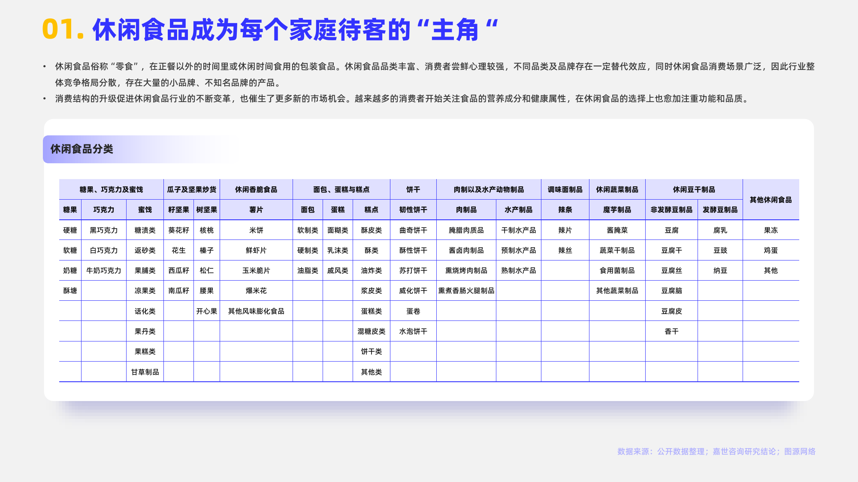Click the "面包、蛋糕与糕点" column header
This screenshot has width=858, height=482.
[341, 189]
